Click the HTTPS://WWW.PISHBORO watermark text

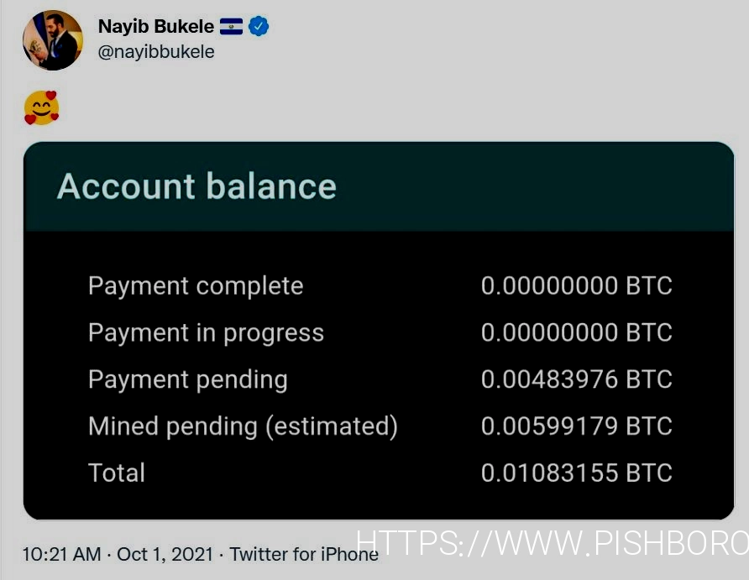coord(553,543)
